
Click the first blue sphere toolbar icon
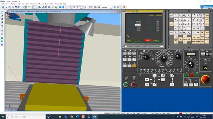click(60, 7)
